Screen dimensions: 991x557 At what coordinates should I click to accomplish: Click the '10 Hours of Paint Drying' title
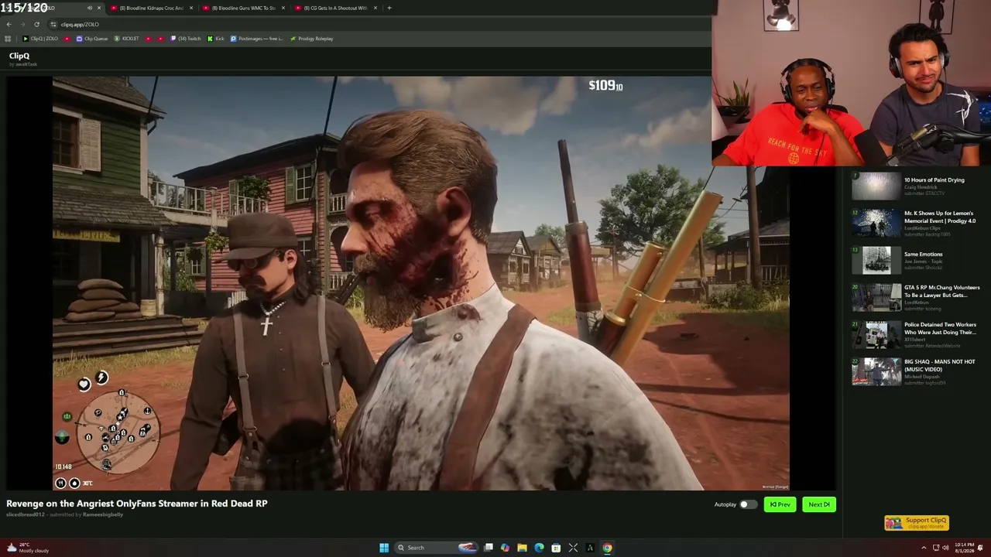tap(934, 180)
